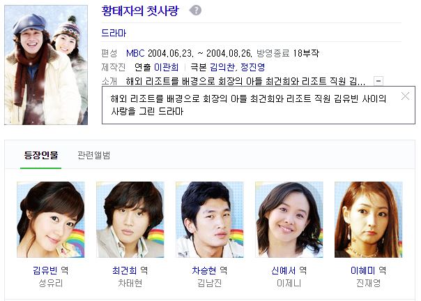Screen dimensions: 421x301
Task: Open the 황태자의 첫사랑 title link
Action: (140, 10)
